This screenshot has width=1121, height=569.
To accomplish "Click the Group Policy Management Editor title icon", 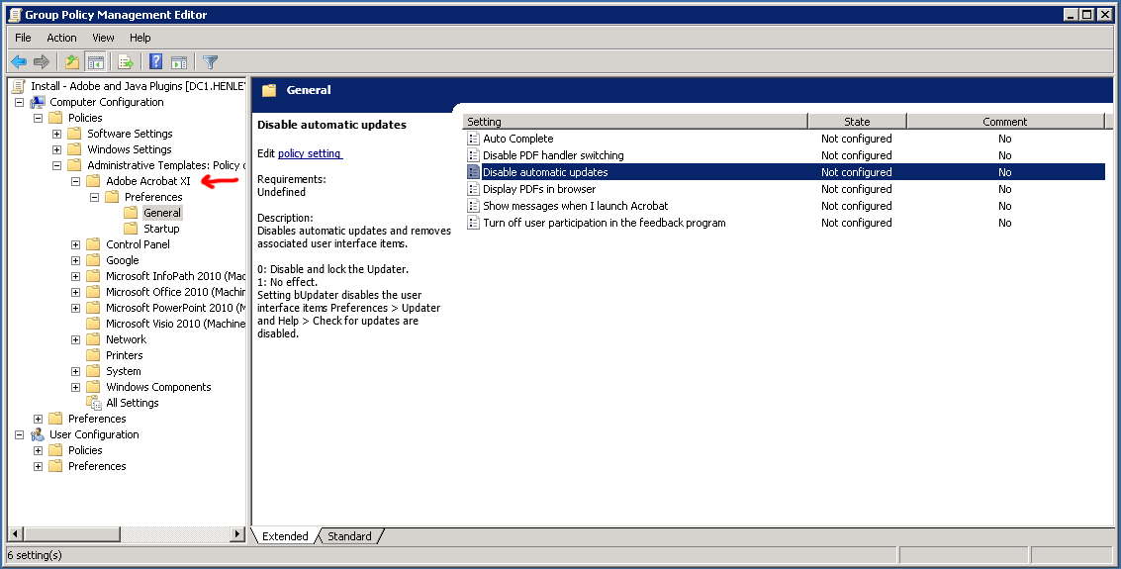I will click(x=14, y=14).
